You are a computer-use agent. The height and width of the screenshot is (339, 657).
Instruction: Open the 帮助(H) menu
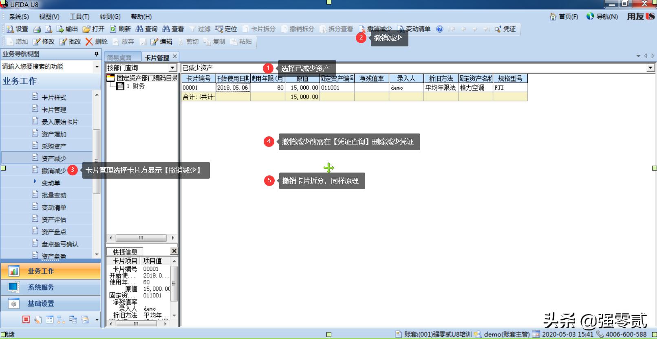coord(141,17)
